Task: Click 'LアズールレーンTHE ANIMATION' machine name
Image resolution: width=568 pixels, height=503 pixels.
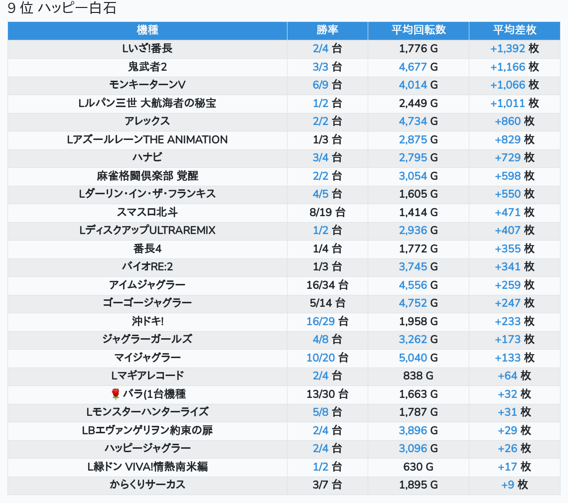Action: [147, 140]
